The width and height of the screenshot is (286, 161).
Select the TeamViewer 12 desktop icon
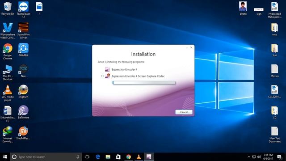[x=23, y=9]
